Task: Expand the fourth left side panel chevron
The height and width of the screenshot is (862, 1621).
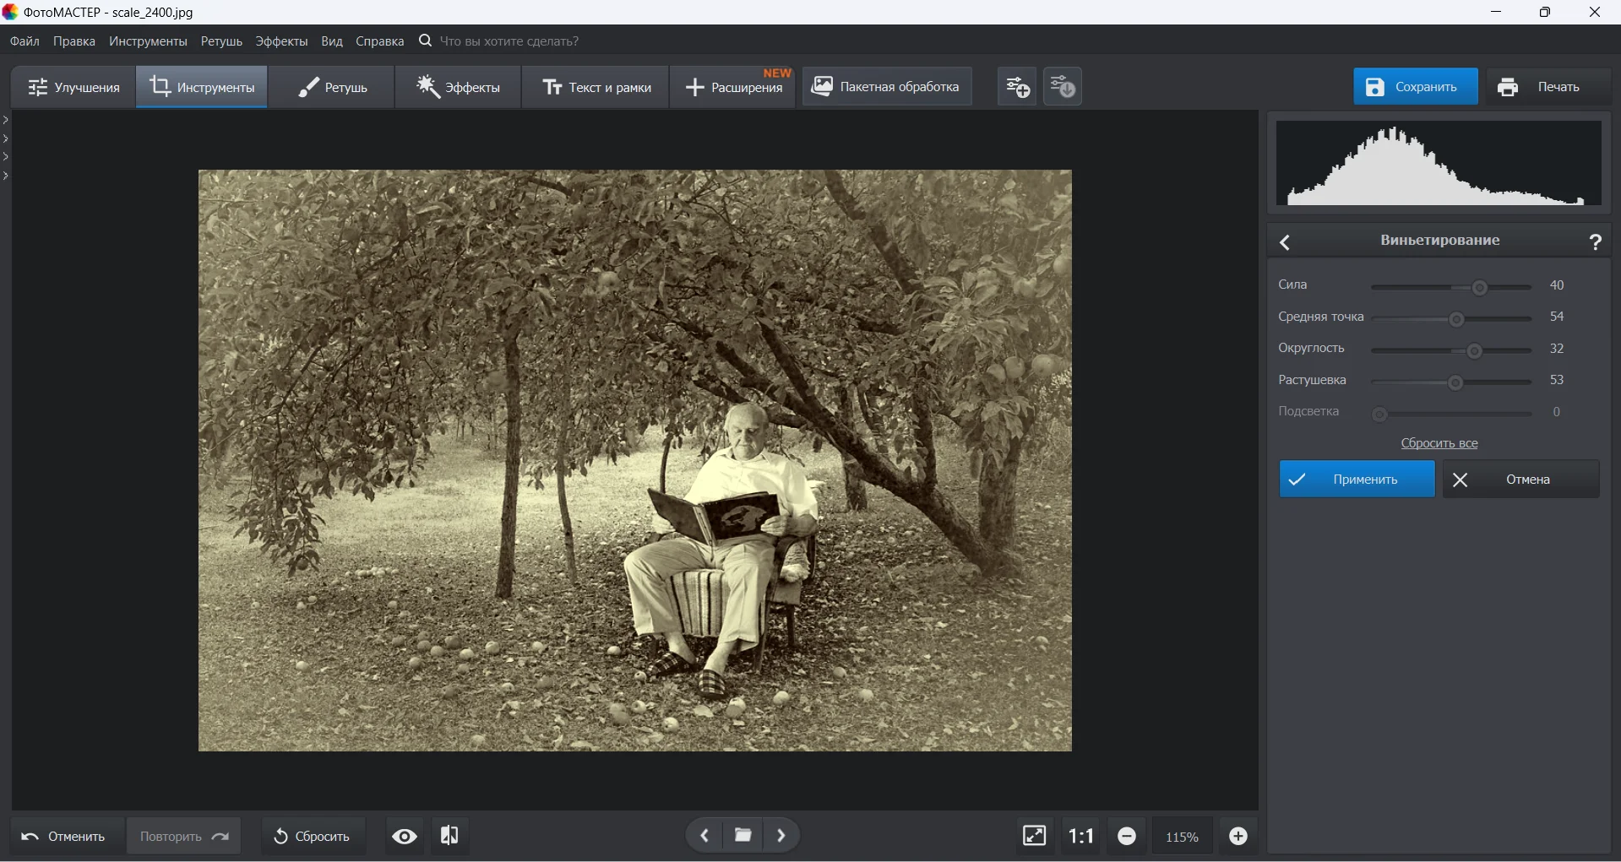Action: (6, 176)
